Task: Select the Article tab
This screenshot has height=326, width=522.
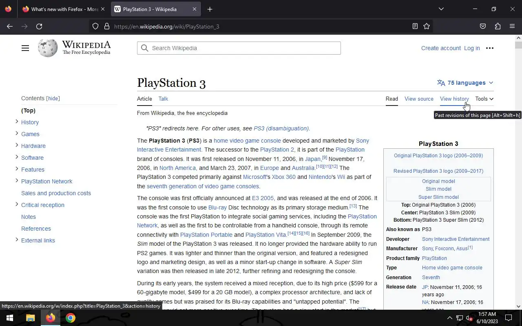Action: point(144,99)
